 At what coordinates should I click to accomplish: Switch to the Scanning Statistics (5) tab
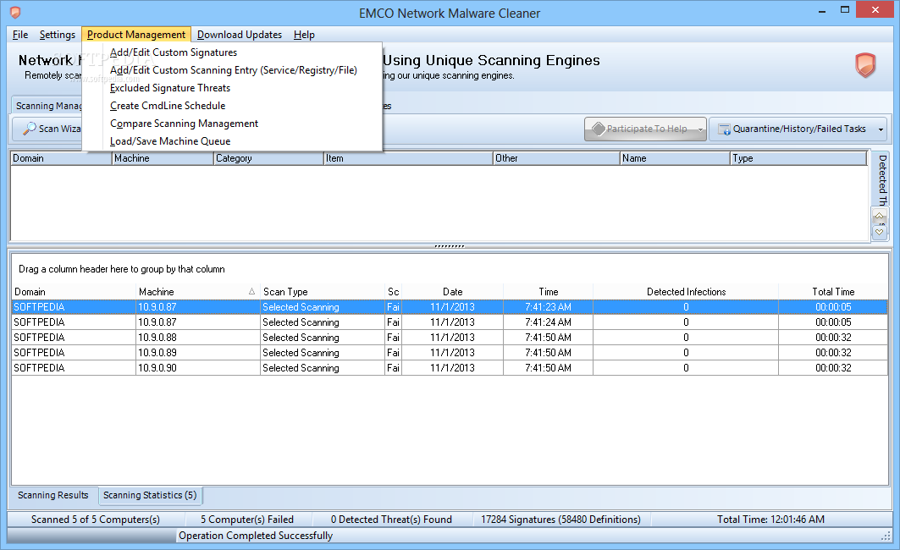click(x=150, y=495)
